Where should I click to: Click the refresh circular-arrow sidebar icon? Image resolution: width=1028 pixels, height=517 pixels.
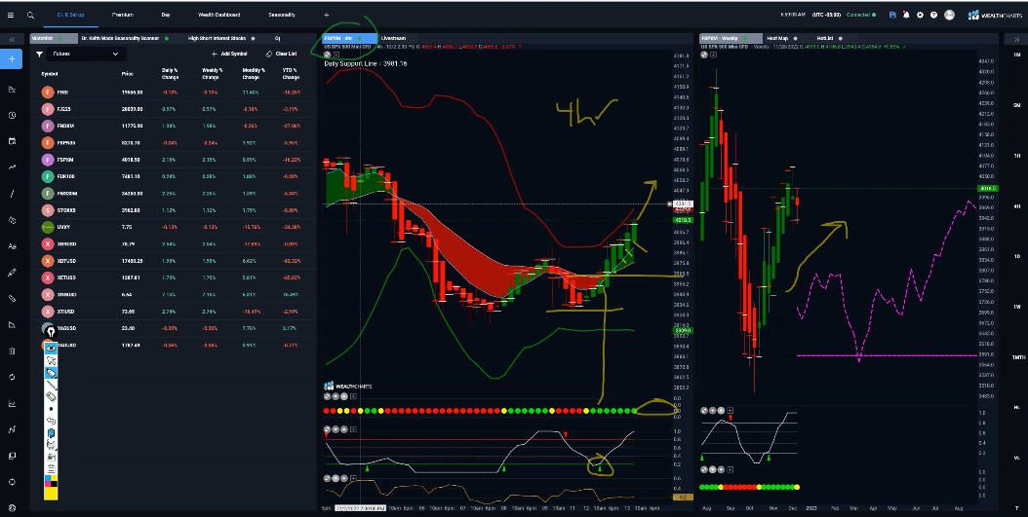pyautogui.click(x=12, y=377)
